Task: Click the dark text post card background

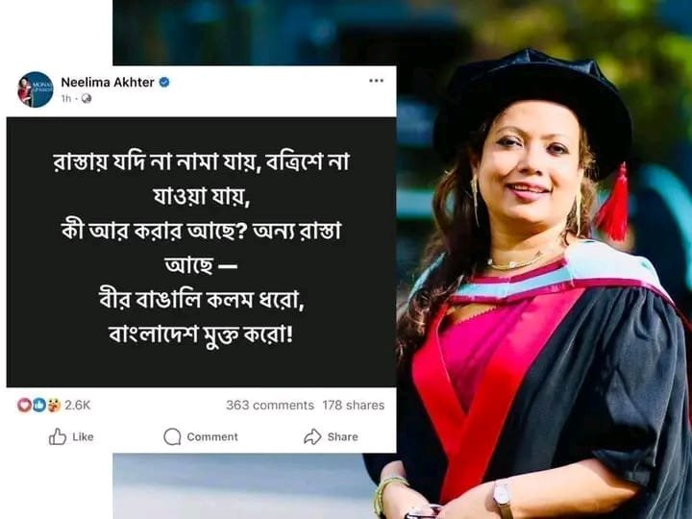Action: [x=201, y=252]
